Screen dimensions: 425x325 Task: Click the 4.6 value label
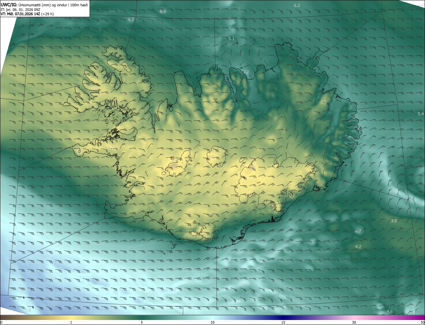(x=390, y=311)
